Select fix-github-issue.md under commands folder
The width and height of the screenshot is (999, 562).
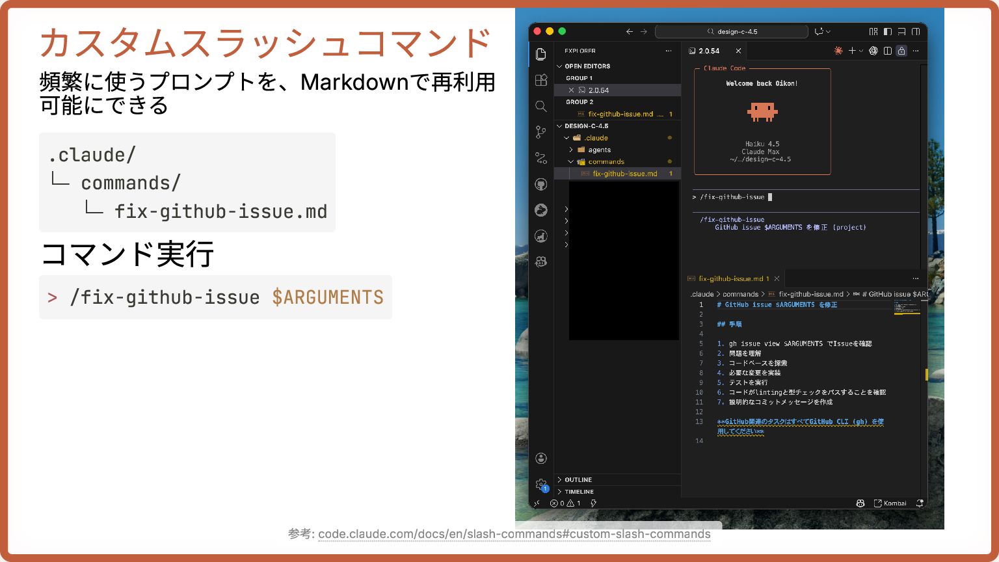(617, 174)
